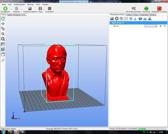Click Repetier-Host taskbar button
The height and width of the screenshot is (134, 168).
(x=17, y=132)
